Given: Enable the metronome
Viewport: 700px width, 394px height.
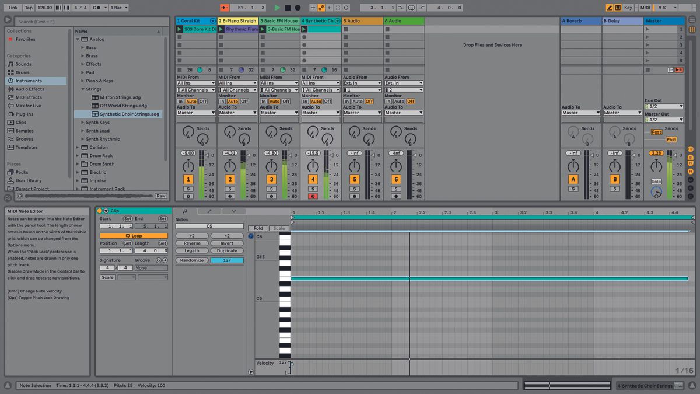Looking at the screenshot, I should (99, 8).
